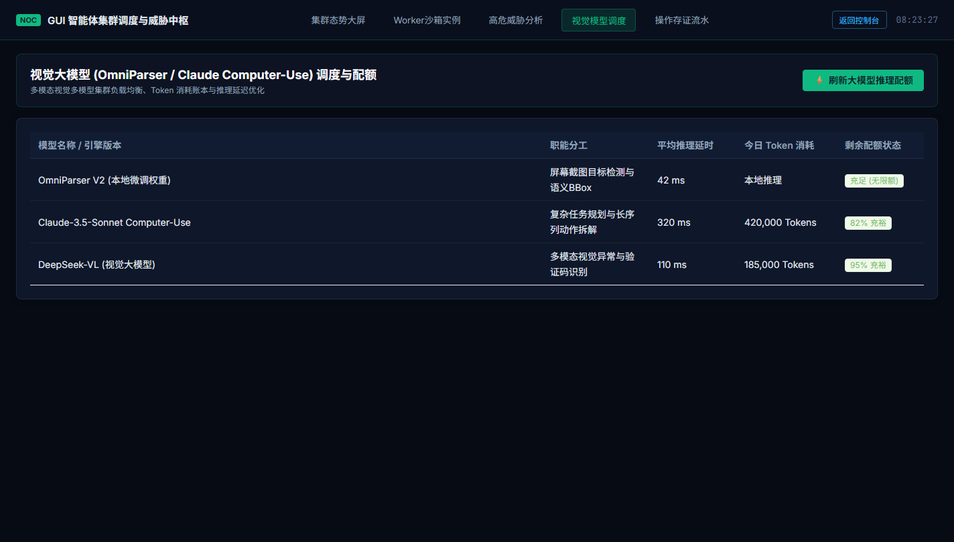Click the 08:23:27 clock display
Image resolution: width=954 pixels, height=542 pixels.
coord(917,20)
